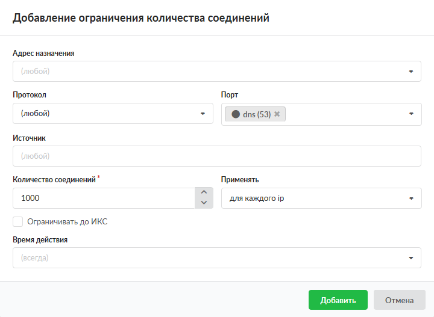Remove the dns (53) port tag
Image resolution: width=434 pixels, height=317 pixels.
(277, 114)
